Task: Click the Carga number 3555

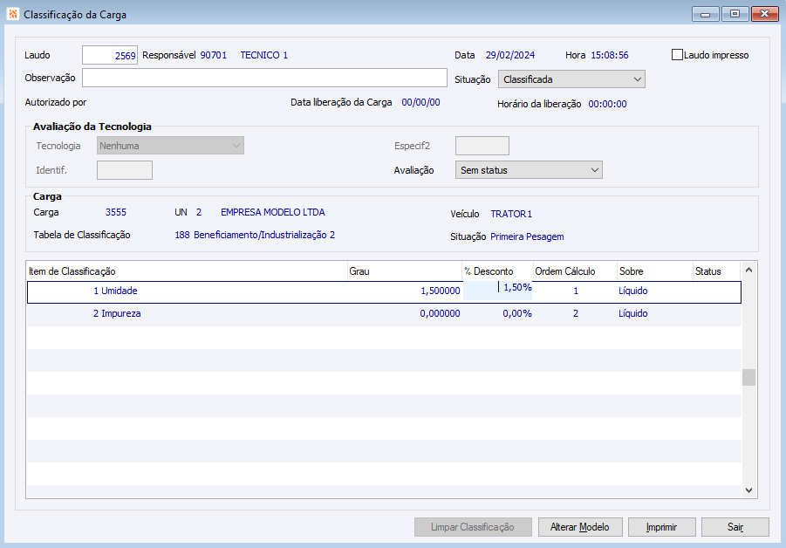Action: pos(116,212)
